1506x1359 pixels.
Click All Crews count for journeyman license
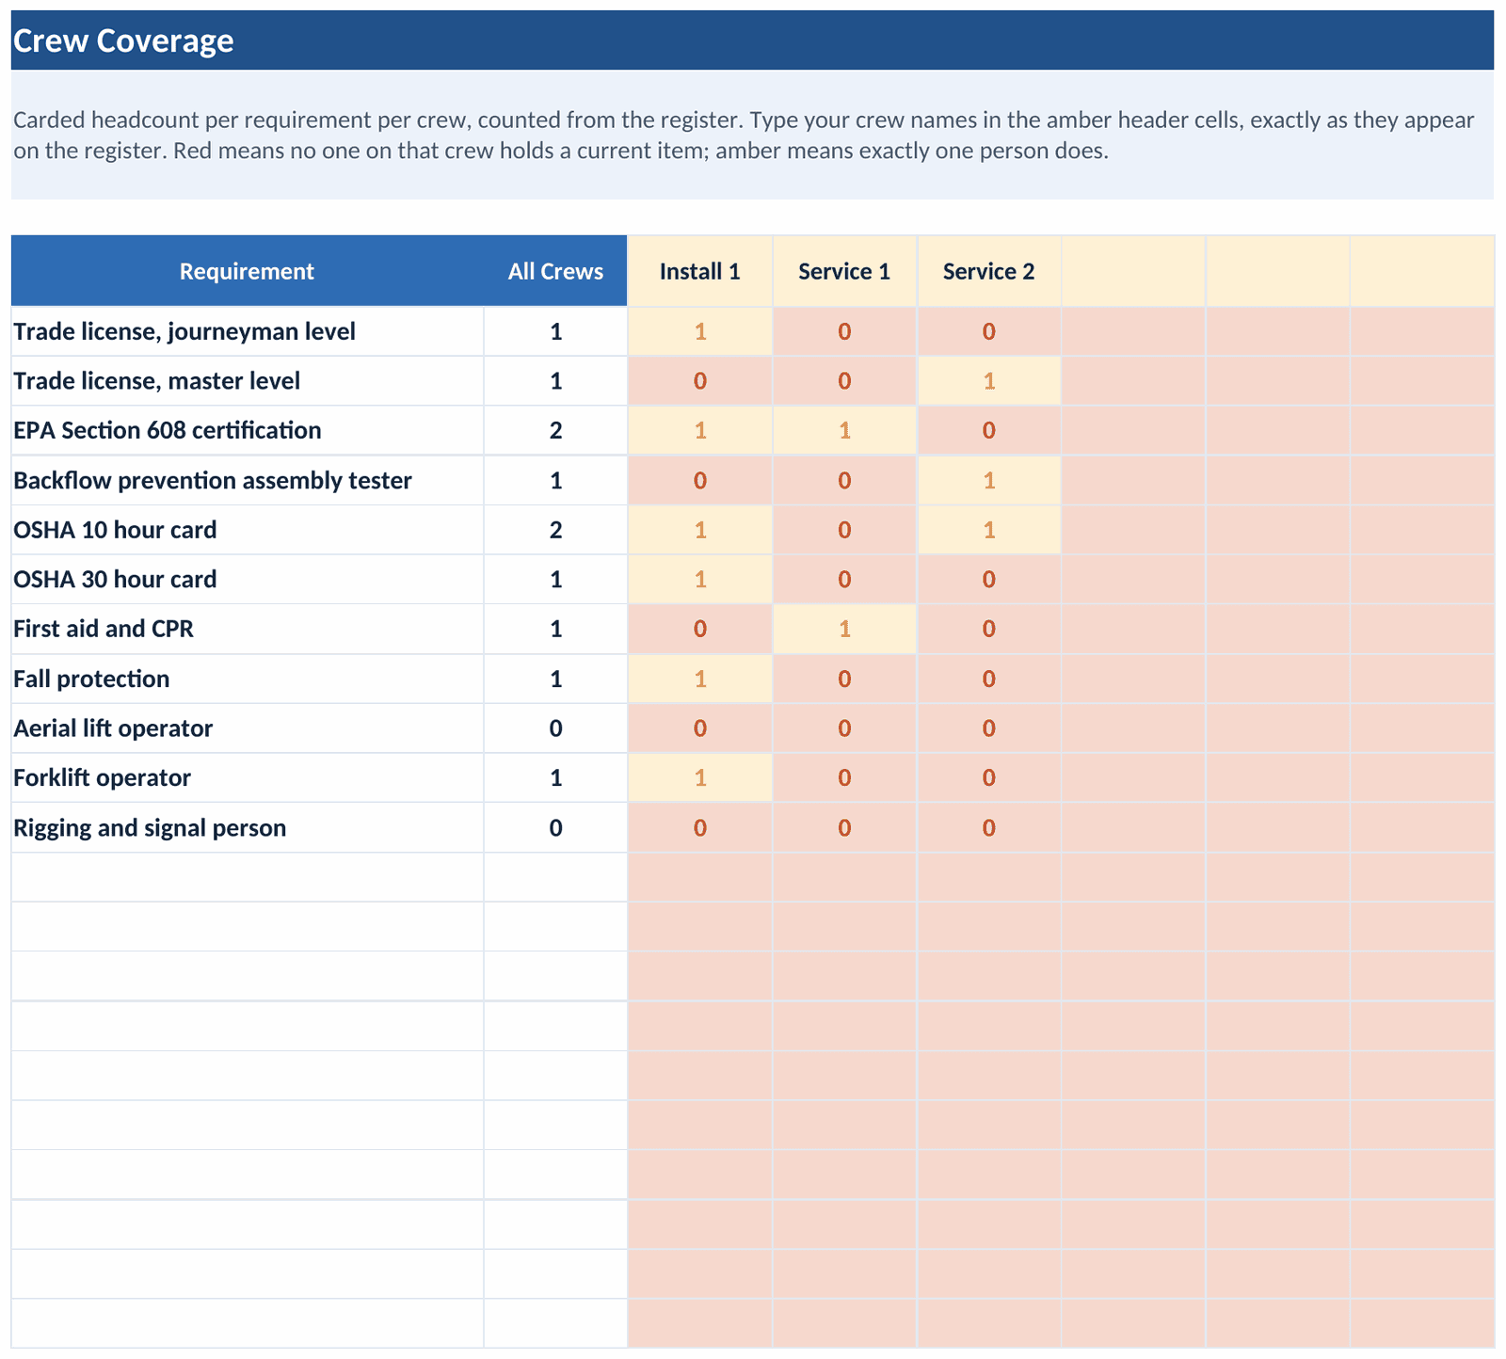pos(555,331)
